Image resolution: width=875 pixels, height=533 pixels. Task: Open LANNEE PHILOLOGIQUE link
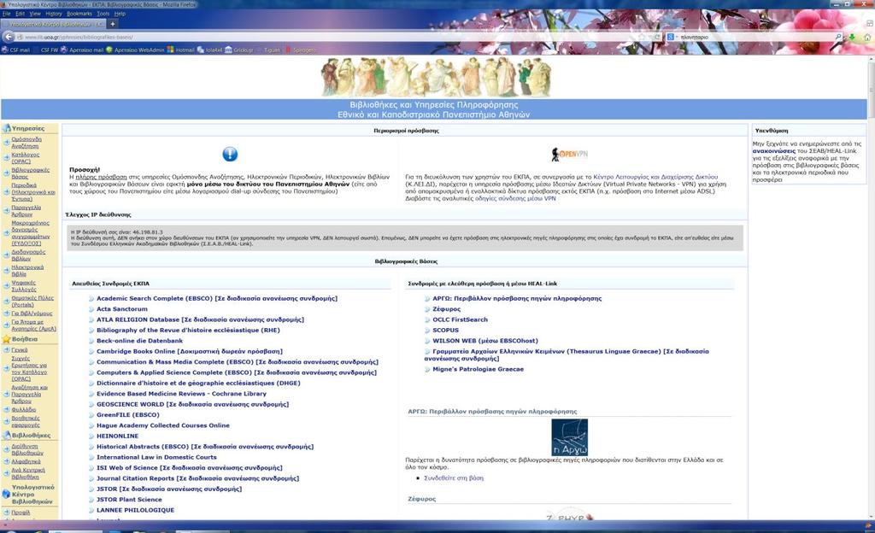click(x=136, y=510)
